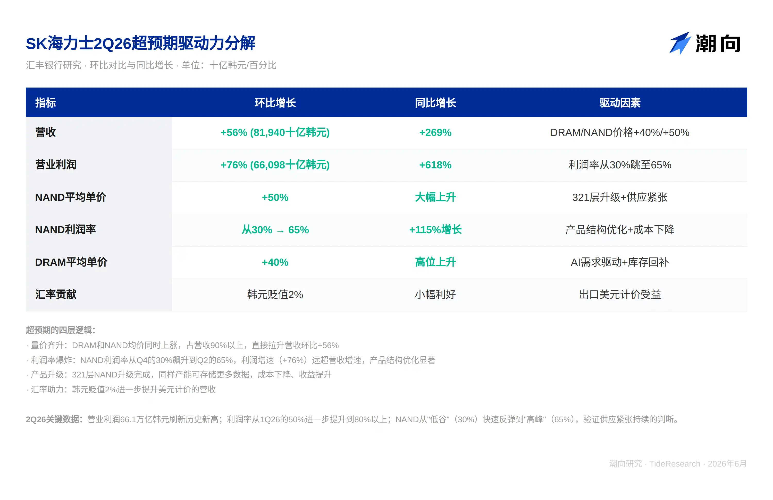Click the +618% year-over-year cell
The height and width of the screenshot is (500, 773).
(x=435, y=165)
